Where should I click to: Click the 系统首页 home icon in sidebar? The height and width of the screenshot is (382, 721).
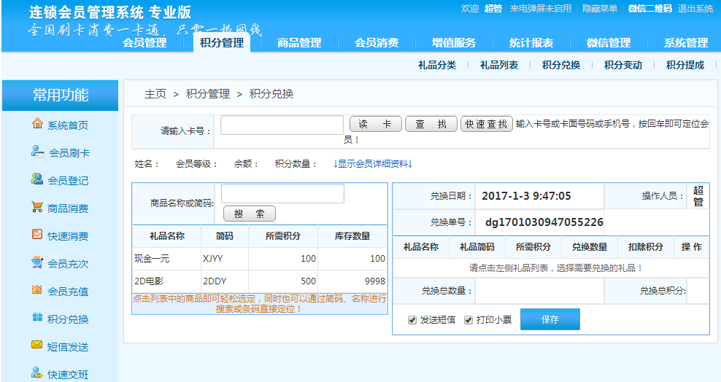click(x=37, y=124)
